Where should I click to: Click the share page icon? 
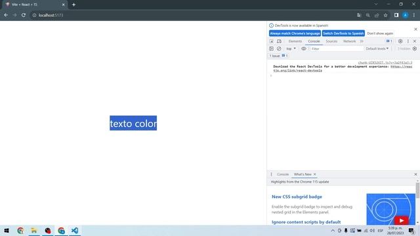(377, 15)
